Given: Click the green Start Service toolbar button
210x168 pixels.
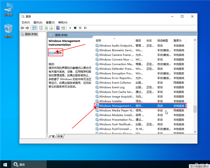Looking at the screenshot, I should click(70, 28).
